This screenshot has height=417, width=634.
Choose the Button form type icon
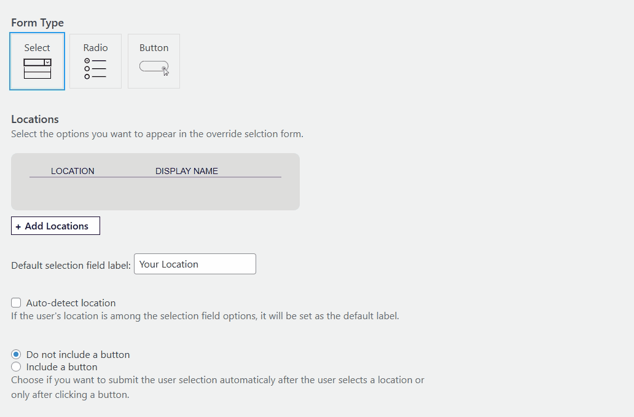[x=154, y=66]
